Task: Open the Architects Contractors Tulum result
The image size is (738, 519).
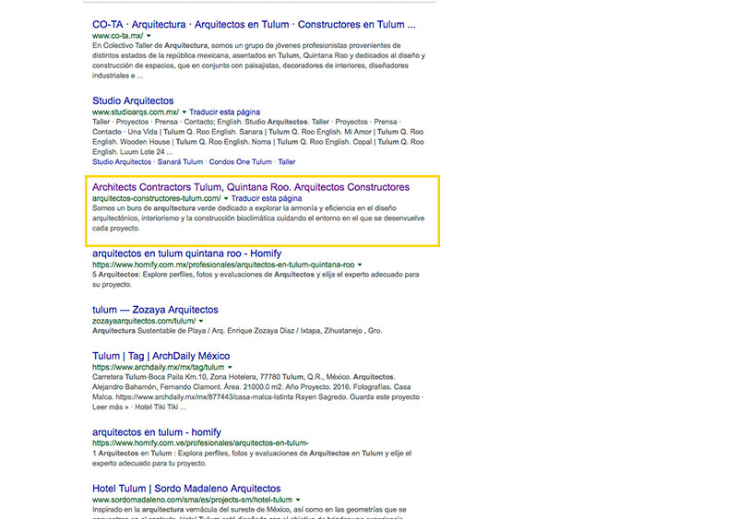Action: click(251, 186)
